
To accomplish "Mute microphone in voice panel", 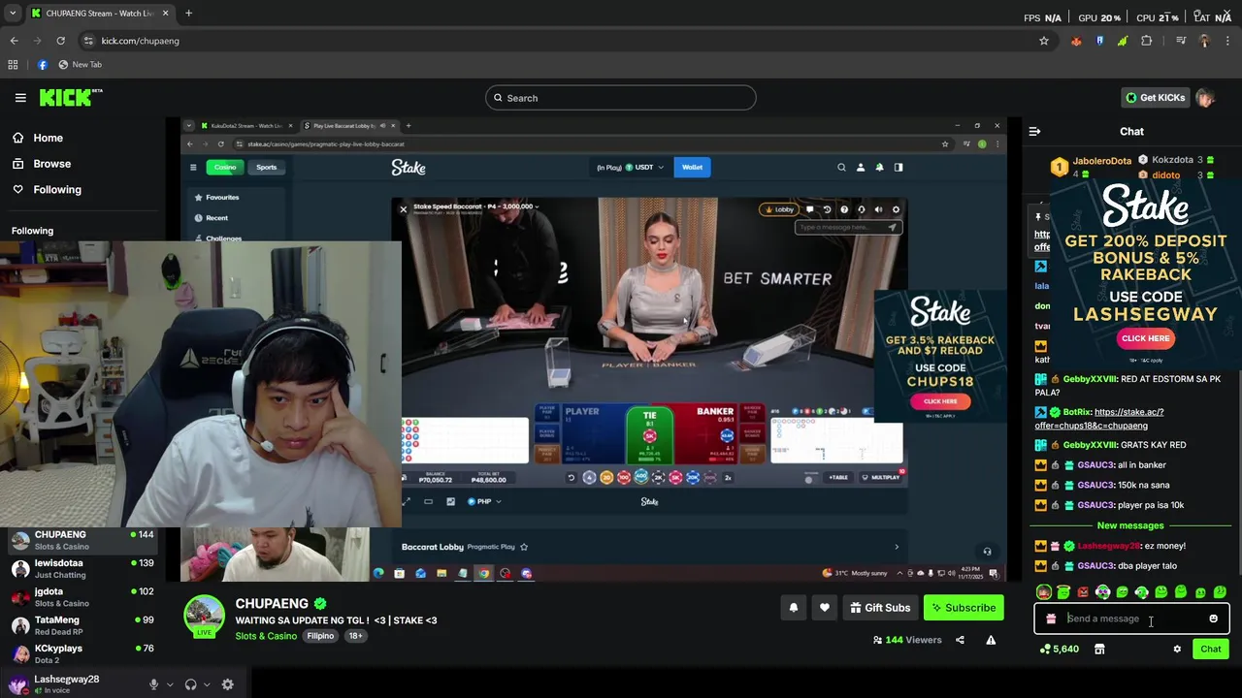I will point(153,684).
